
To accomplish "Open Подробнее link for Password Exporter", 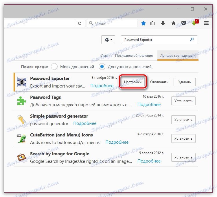I will click(x=102, y=86).
